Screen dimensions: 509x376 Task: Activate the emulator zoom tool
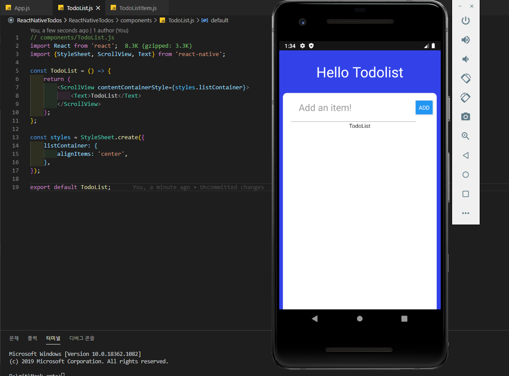point(465,136)
